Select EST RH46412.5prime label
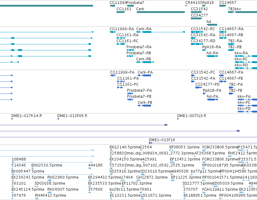Viewport: 257px width, 200px height. click(50, 195)
